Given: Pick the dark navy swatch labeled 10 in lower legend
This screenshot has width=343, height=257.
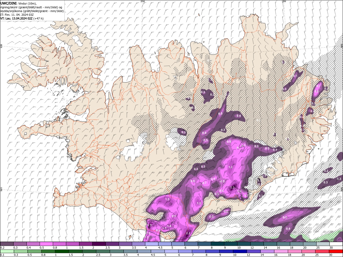Looking at the screenshot, I should [240, 251].
